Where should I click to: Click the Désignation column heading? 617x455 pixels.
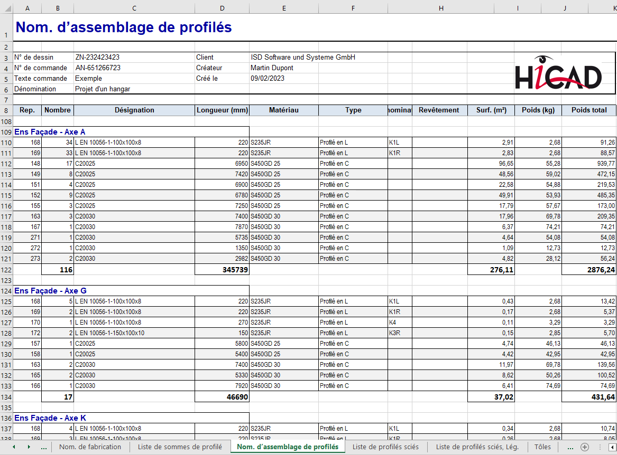[x=134, y=110]
